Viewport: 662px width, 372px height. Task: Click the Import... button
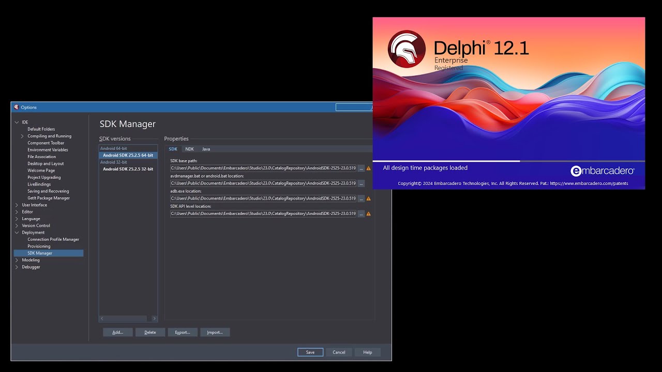(215, 332)
